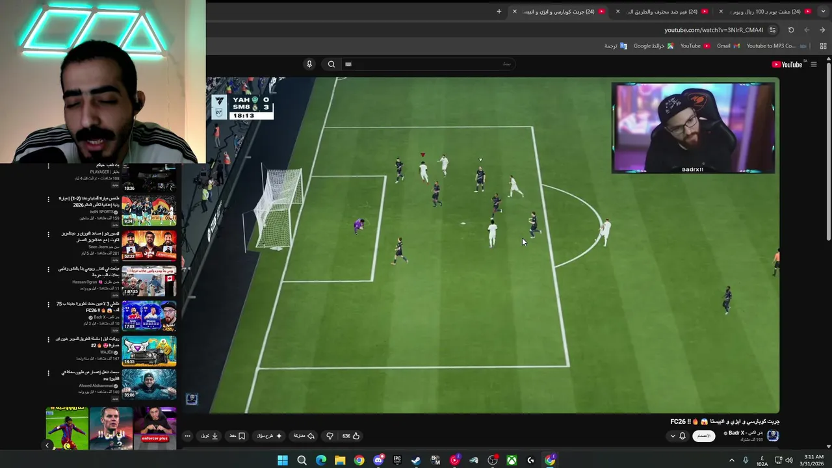Screen dimensions: 832x468
Task: Close the '100 ريال' tab
Action: point(720,11)
